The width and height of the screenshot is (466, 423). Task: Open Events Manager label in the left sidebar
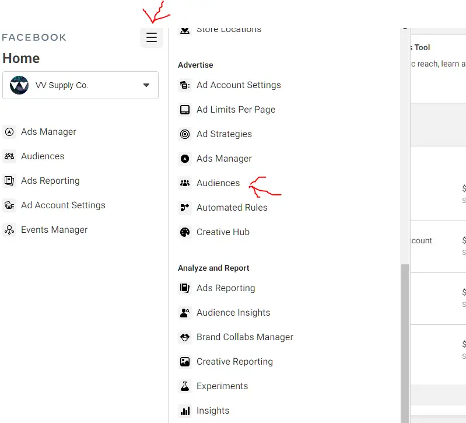[x=54, y=230]
